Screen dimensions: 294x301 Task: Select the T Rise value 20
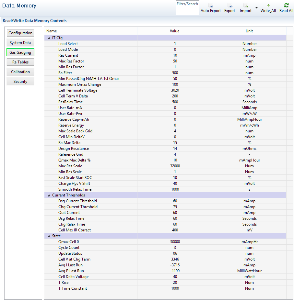coord(175,283)
